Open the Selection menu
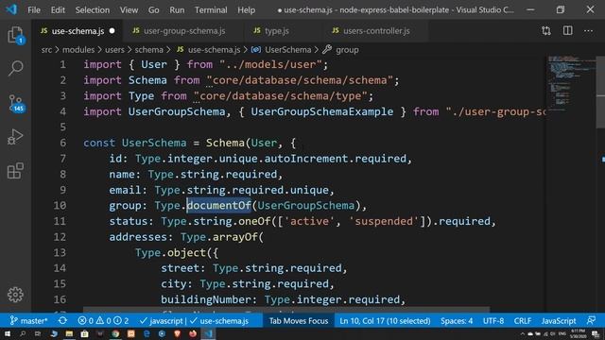 click(93, 9)
